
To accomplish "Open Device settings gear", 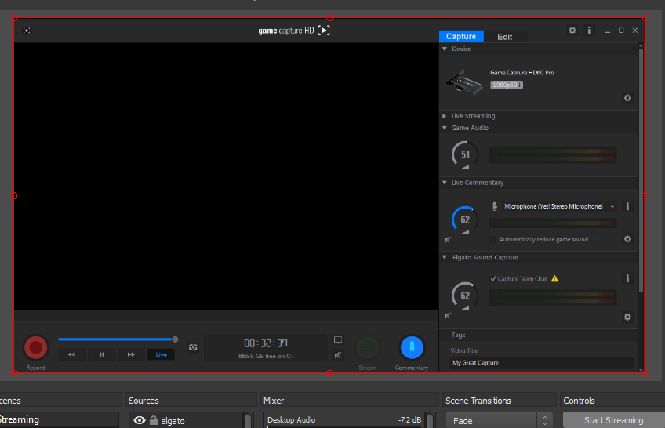I will click(x=627, y=98).
